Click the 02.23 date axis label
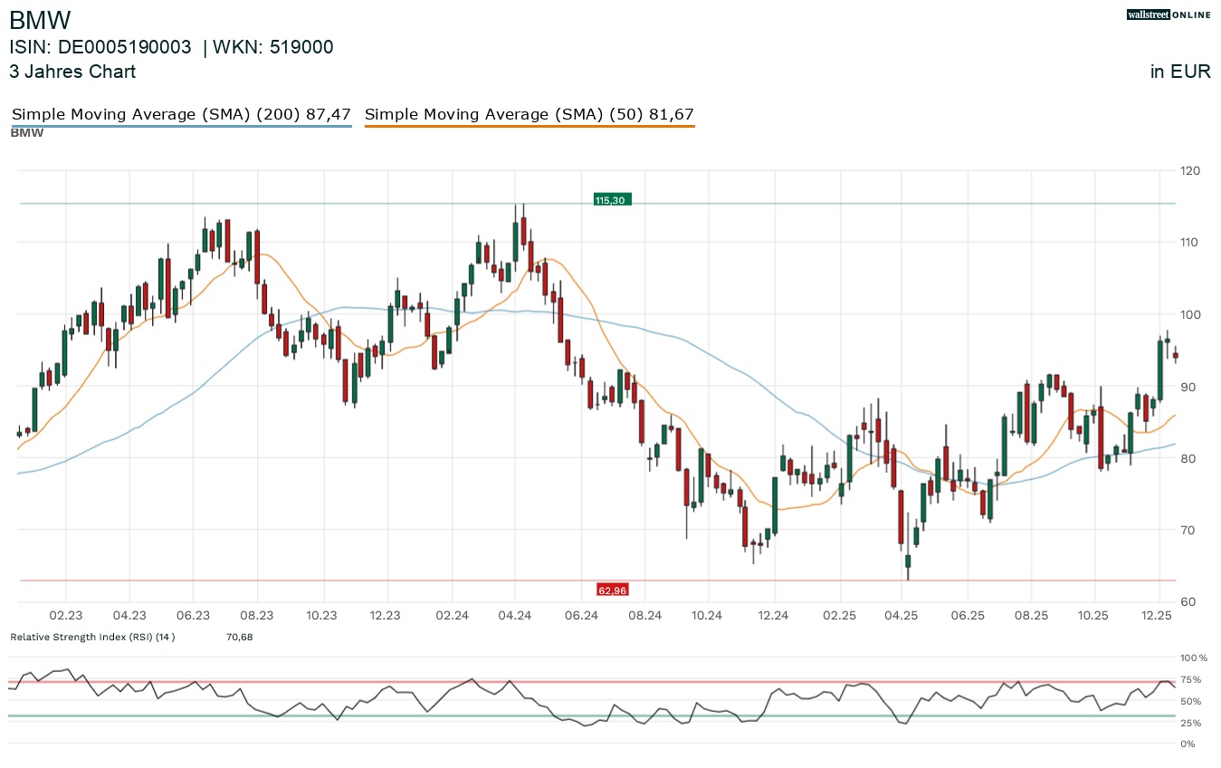 tap(66, 615)
